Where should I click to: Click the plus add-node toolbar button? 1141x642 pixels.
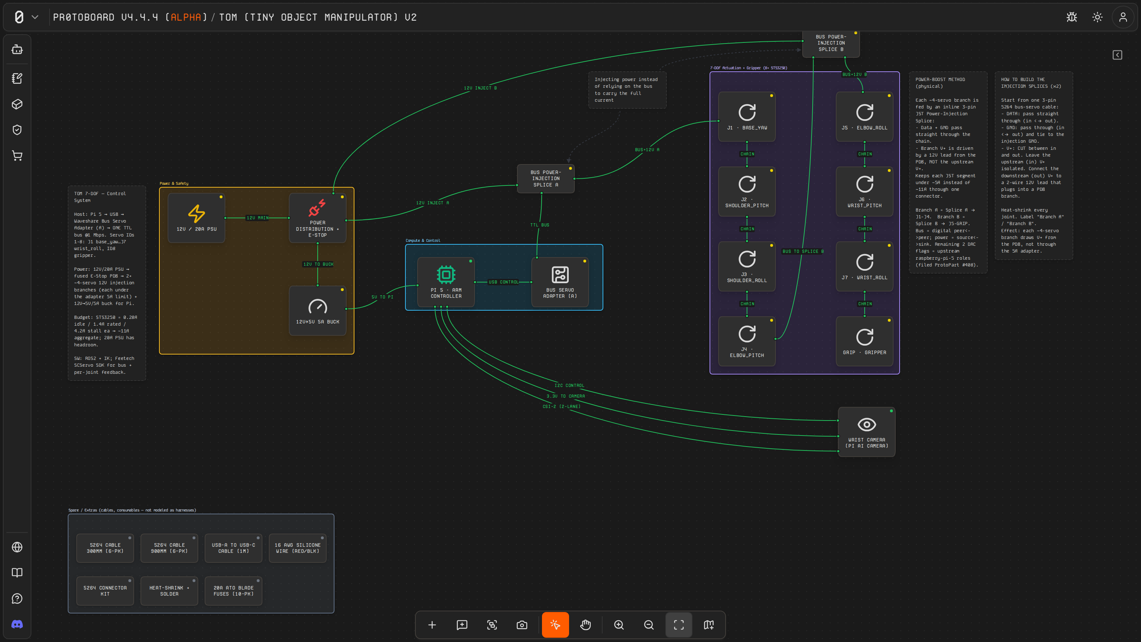pyautogui.click(x=432, y=625)
